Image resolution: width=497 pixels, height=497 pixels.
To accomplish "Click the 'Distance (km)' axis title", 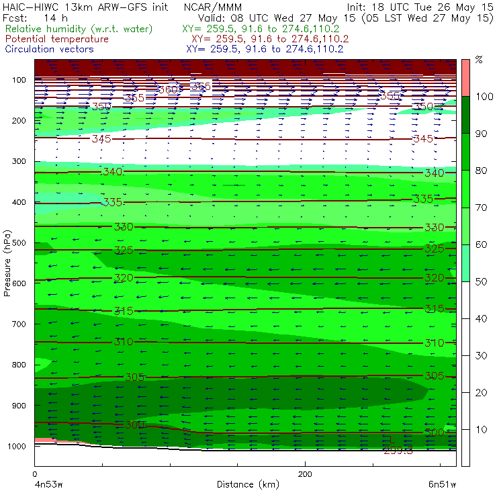I will click(248, 484).
